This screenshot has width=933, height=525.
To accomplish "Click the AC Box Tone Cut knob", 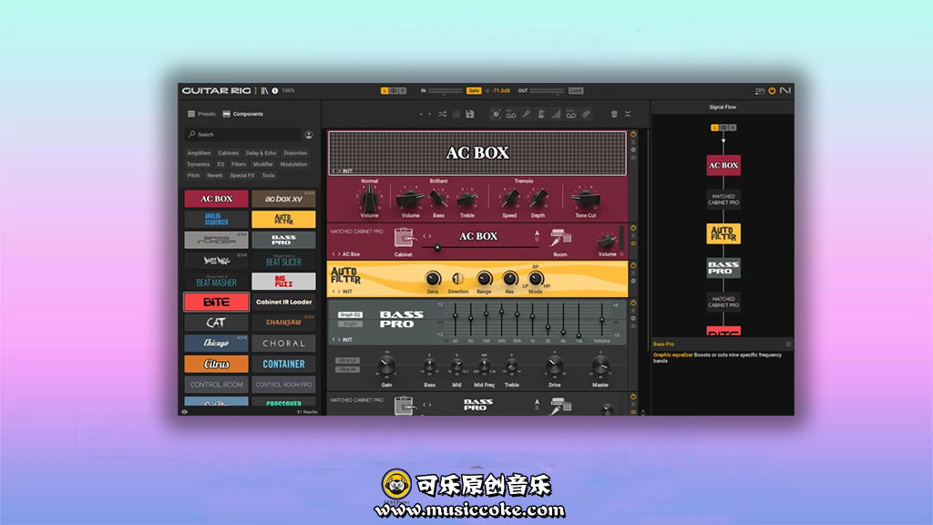I will coord(585,198).
